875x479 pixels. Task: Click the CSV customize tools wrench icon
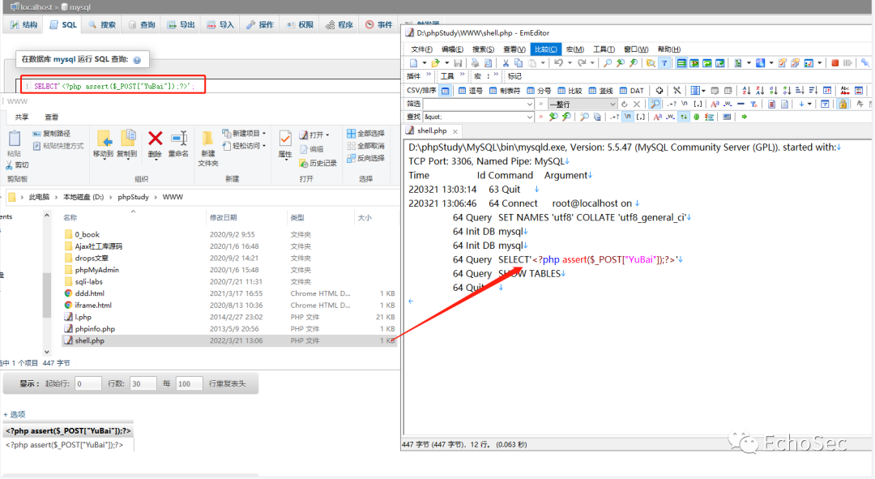(677, 91)
